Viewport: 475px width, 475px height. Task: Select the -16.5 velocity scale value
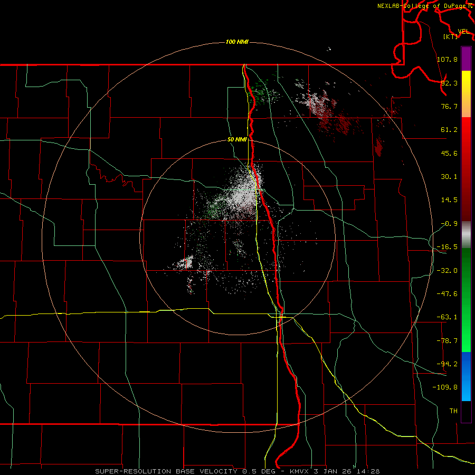point(447,247)
